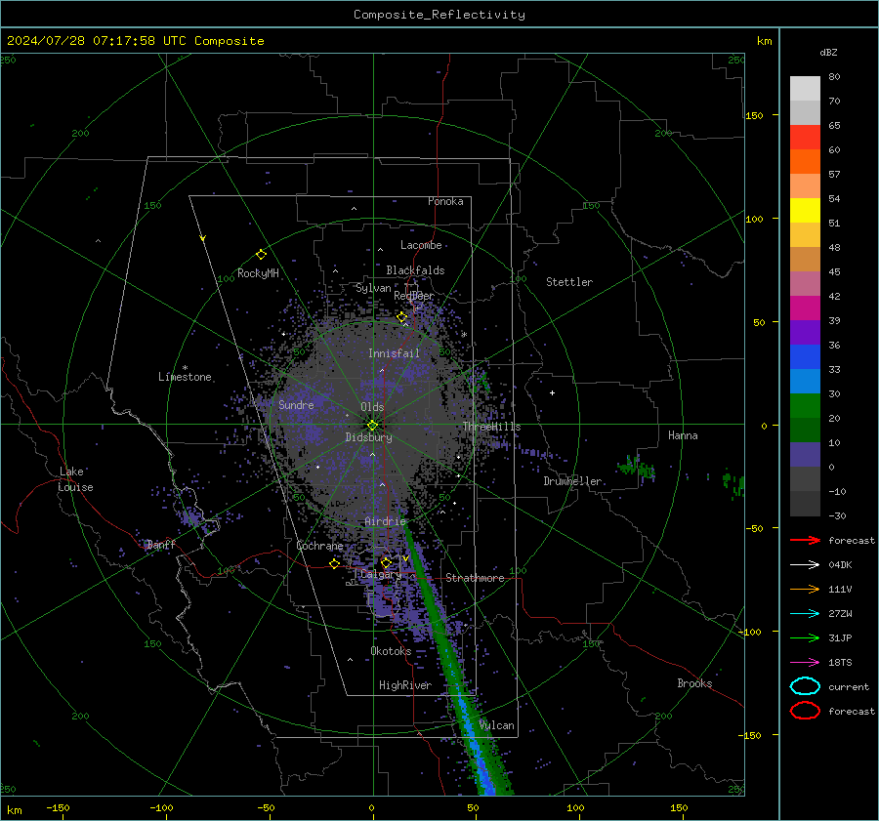This screenshot has width=879, height=821.
Task: Click the Brooks city label
Action: pyautogui.click(x=694, y=683)
